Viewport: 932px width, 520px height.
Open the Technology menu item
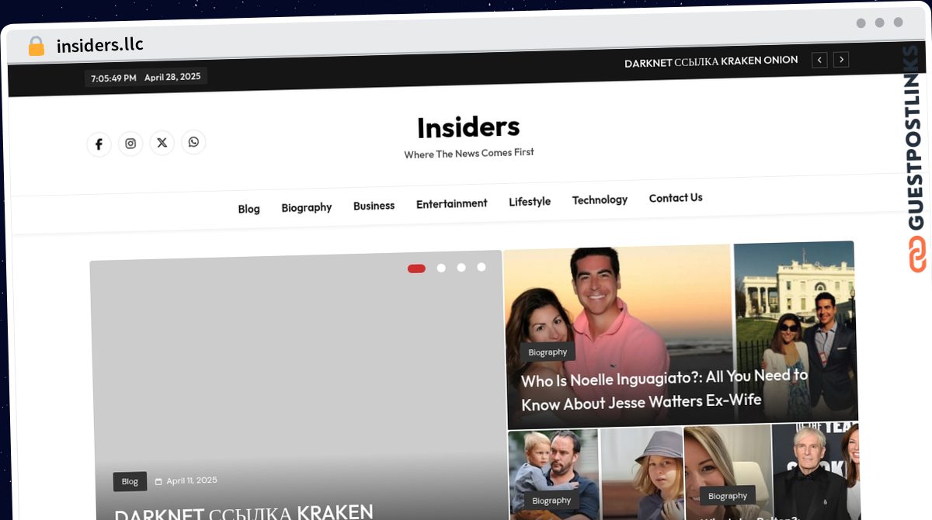[600, 200]
